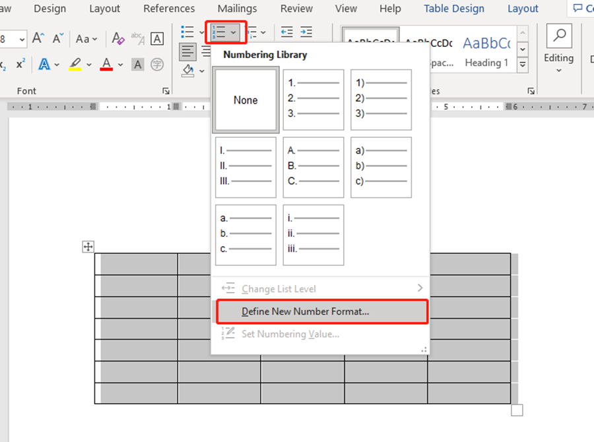Click the table resize handle

point(517,410)
